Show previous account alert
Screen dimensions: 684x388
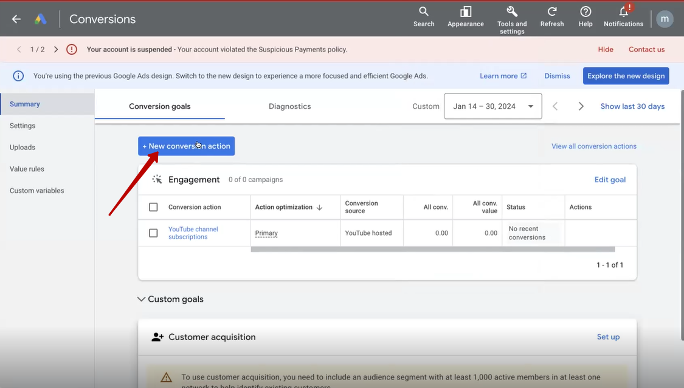(x=19, y=49)
